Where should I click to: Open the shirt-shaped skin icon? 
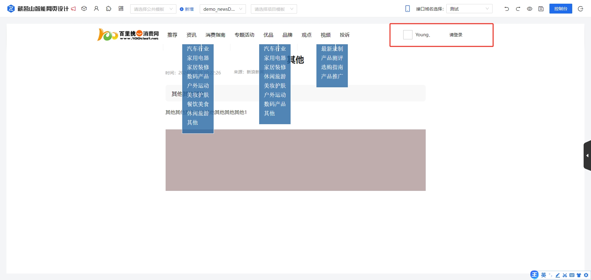click(579, 275)
